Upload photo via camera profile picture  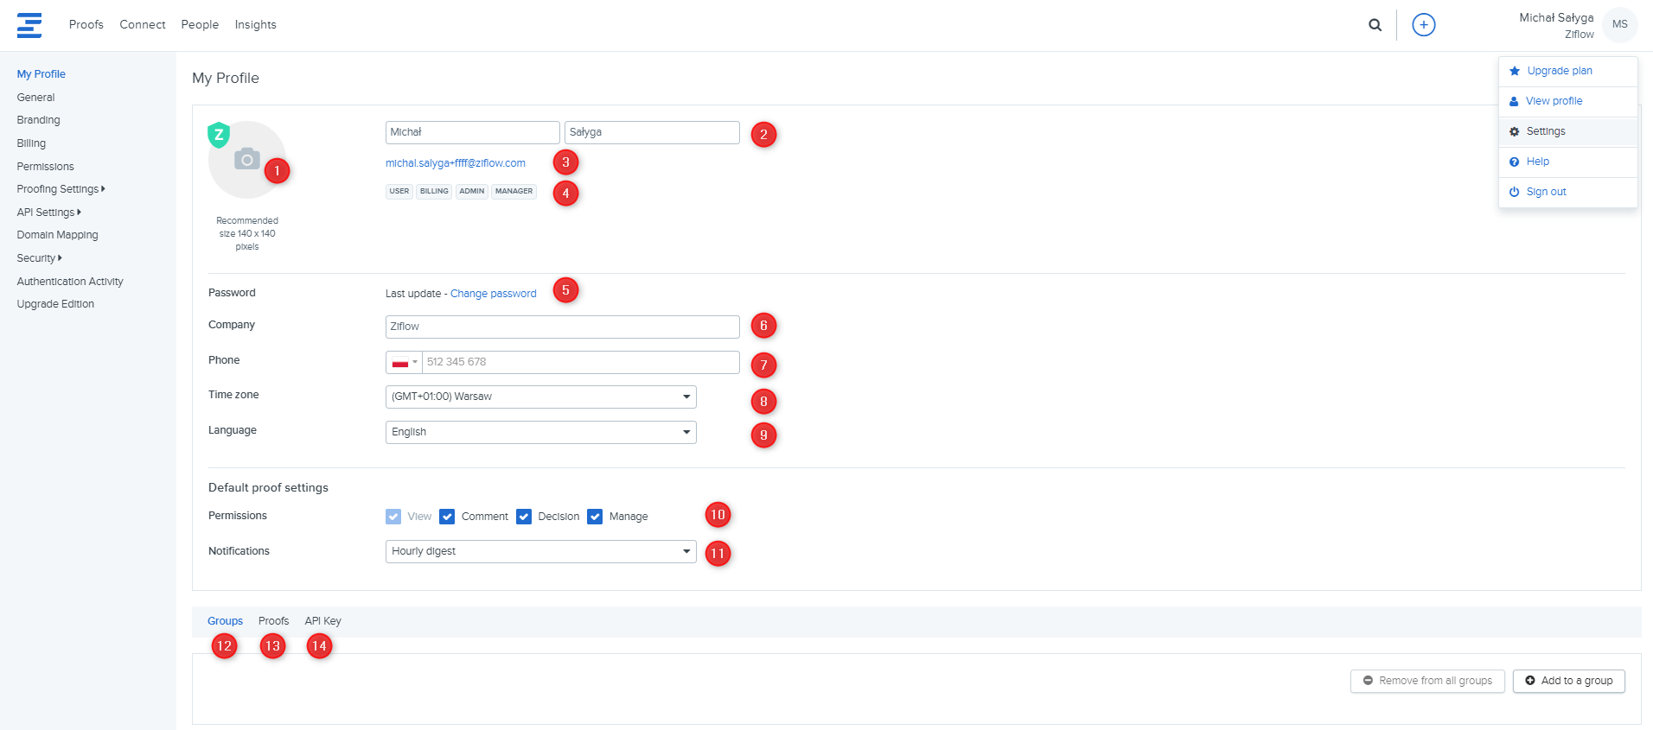(x=247, y=159)
